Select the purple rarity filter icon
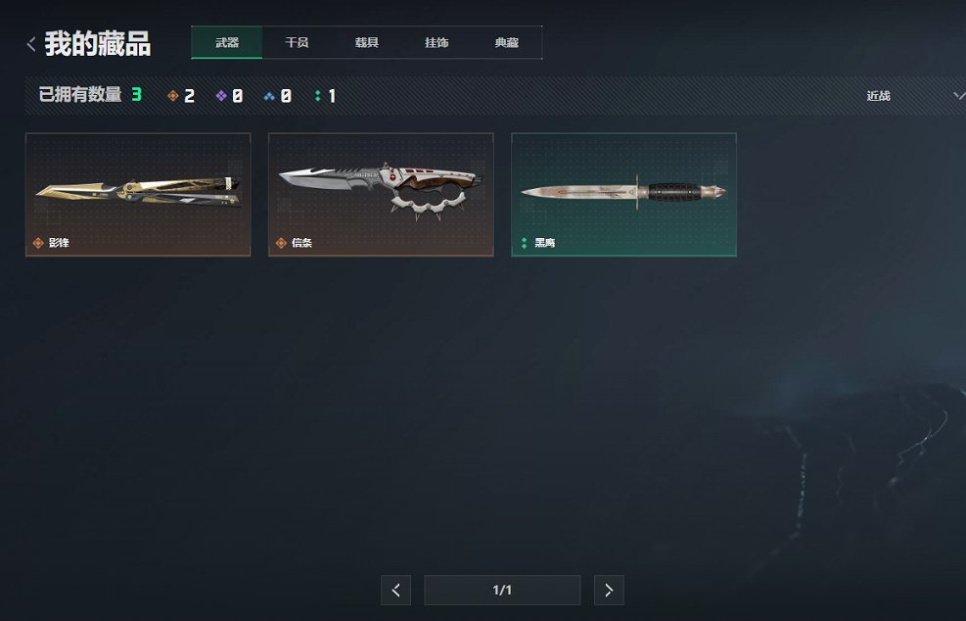Viewport: 966px width, 621px height. pyautogui.click(x=221, y=96)
